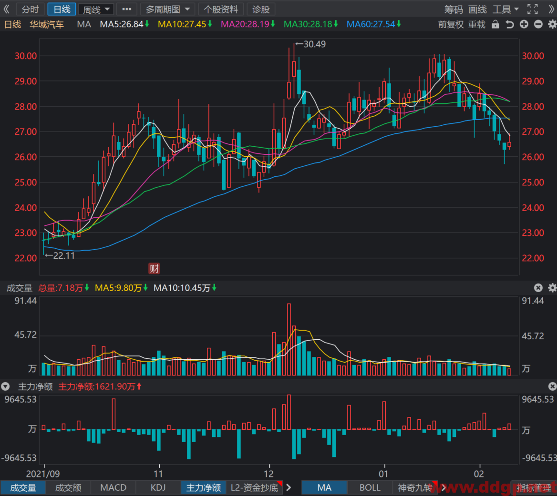
Task: Select the 成交额 indicator tab
Action: (x=68, y=488)
